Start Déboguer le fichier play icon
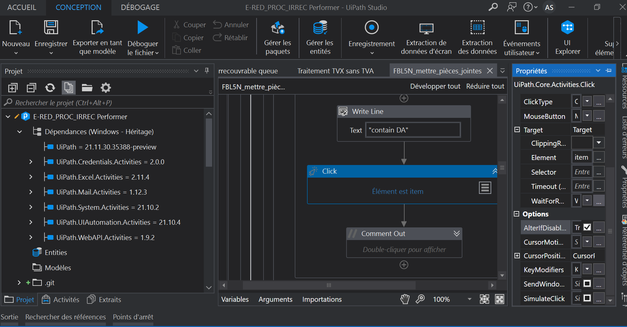This screenshot has height=327, width=627. click(143, 28)
